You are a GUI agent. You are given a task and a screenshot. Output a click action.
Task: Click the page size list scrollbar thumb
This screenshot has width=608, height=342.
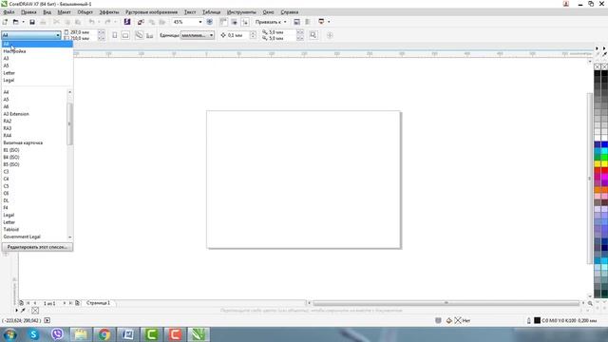tap(69, 124)
